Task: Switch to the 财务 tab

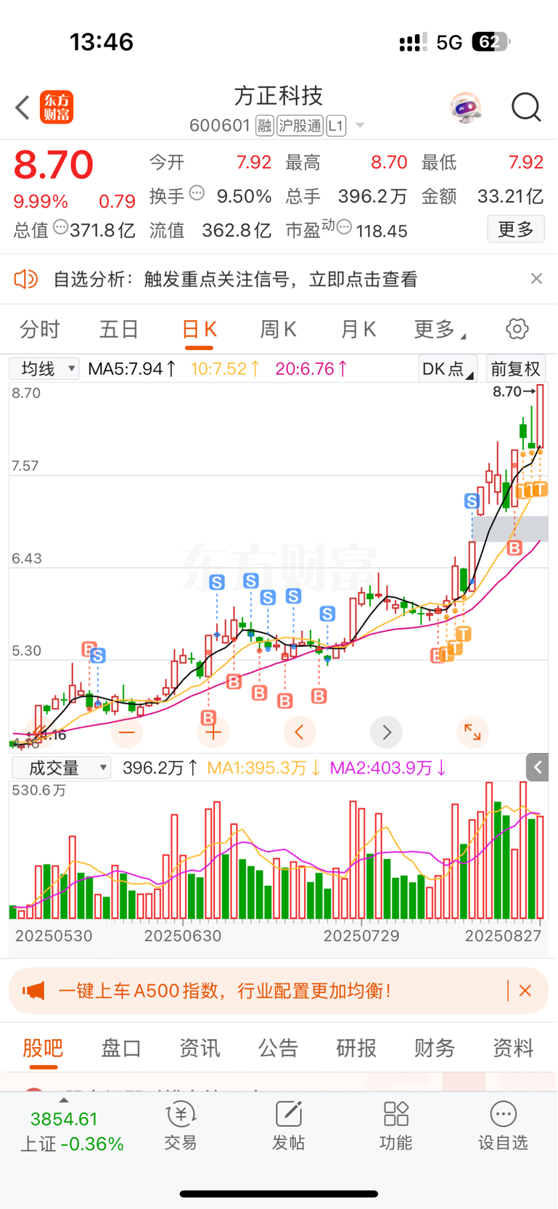Action: pos(435,1048)
